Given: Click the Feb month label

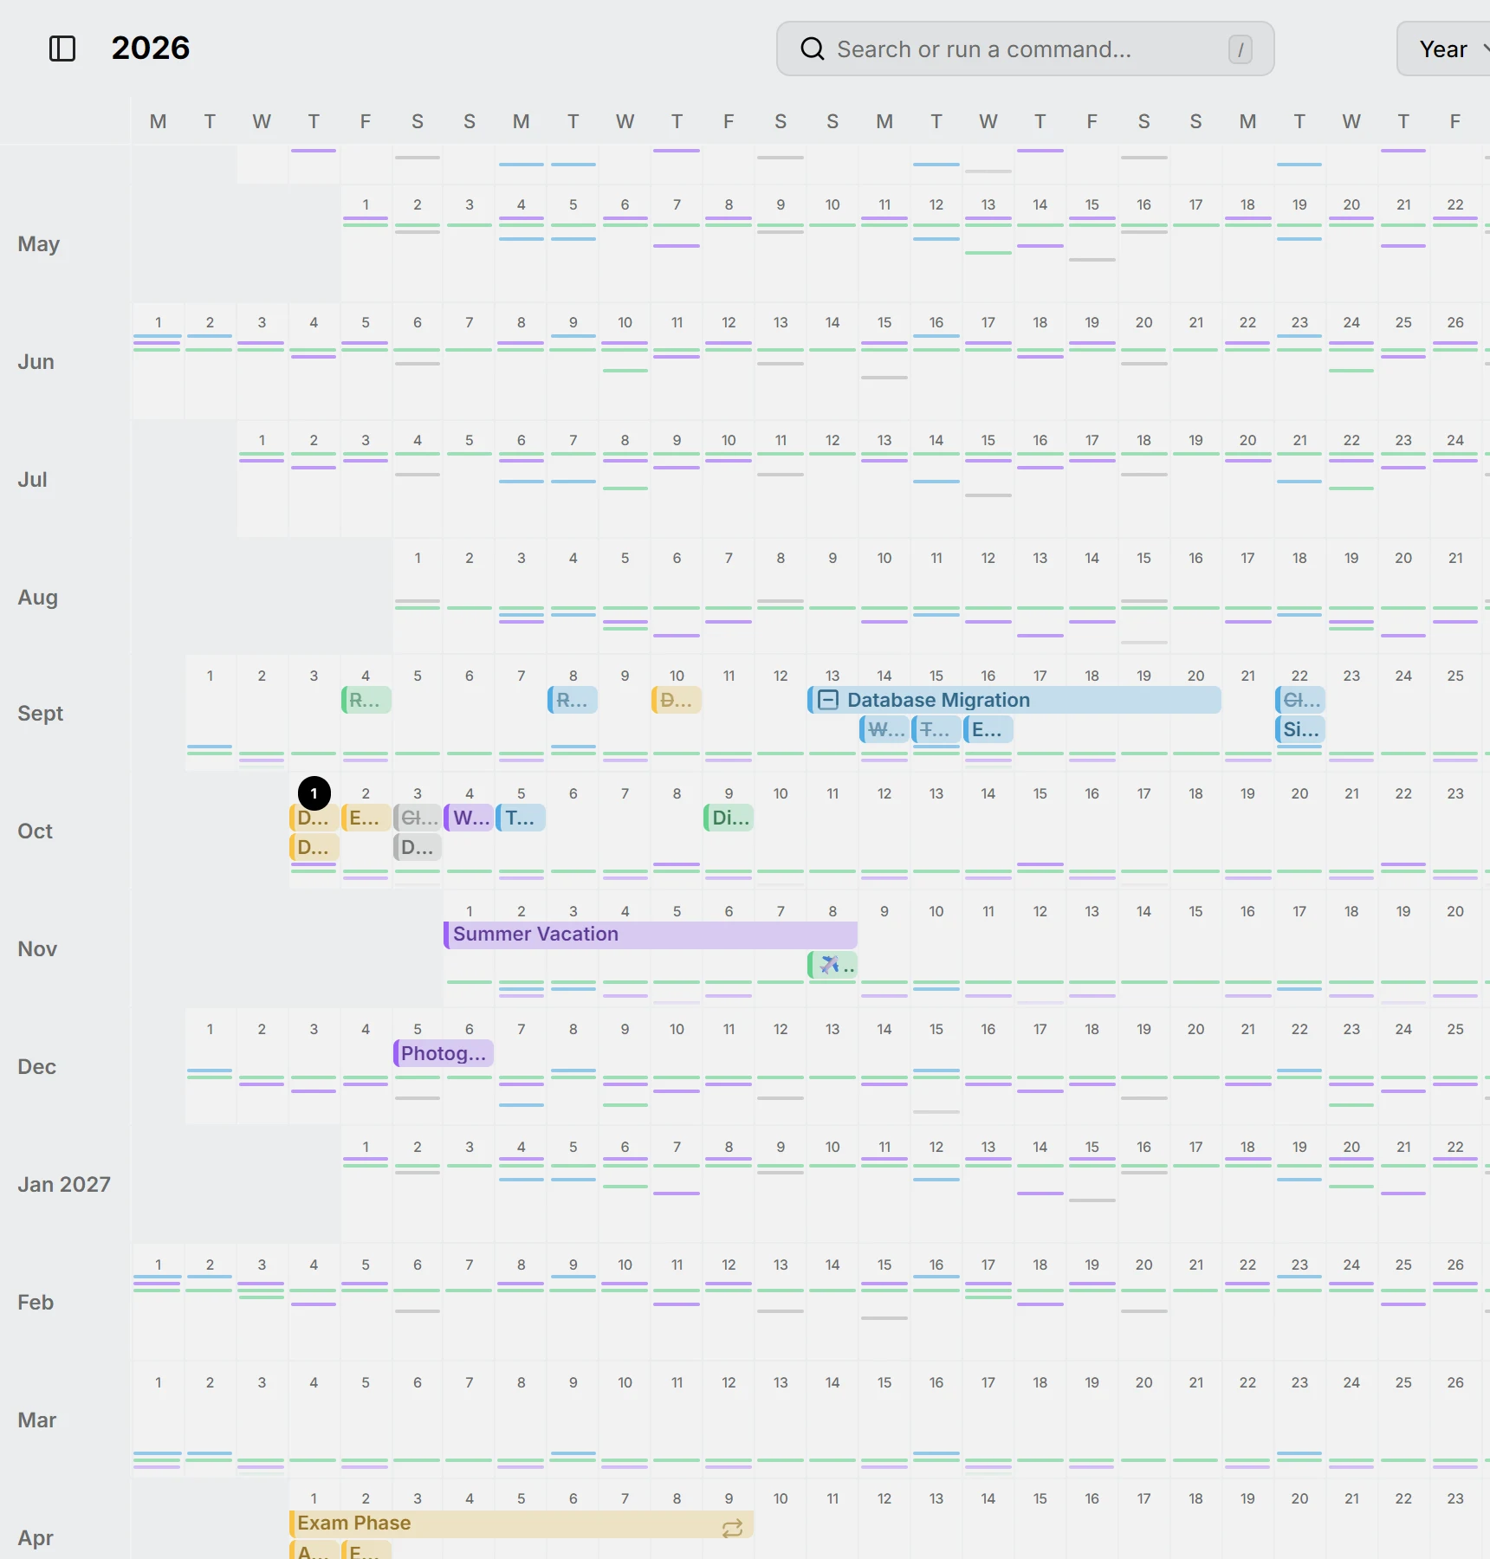Looking at the screenshot, I should click(x=36, y=1303).
